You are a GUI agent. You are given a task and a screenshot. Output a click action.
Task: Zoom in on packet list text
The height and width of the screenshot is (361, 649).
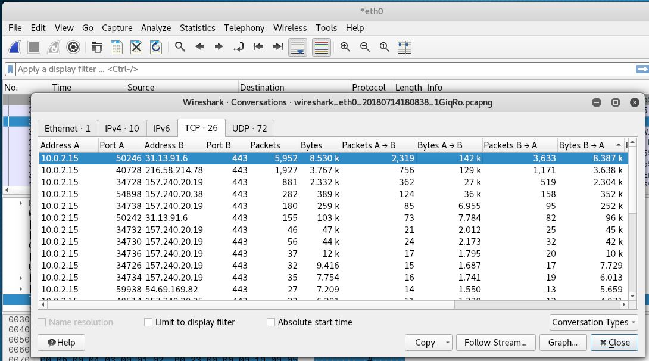[345, 47]
